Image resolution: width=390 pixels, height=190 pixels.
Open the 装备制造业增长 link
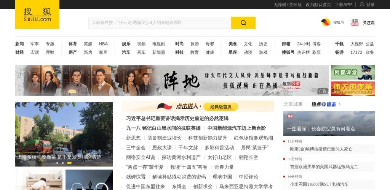165,138
